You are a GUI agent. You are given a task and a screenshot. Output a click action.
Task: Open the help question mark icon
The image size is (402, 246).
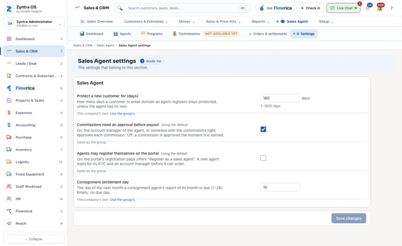tap(392, 8)
